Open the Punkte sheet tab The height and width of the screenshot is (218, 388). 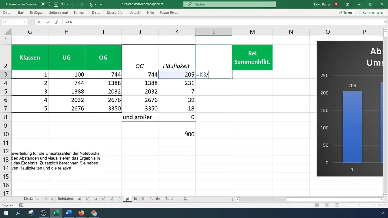155,199
